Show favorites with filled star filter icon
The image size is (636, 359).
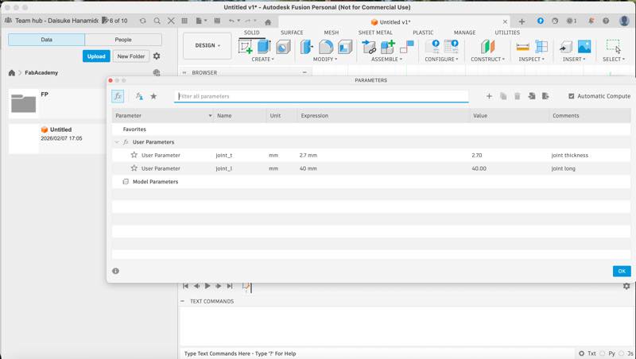tap(153, 96)
